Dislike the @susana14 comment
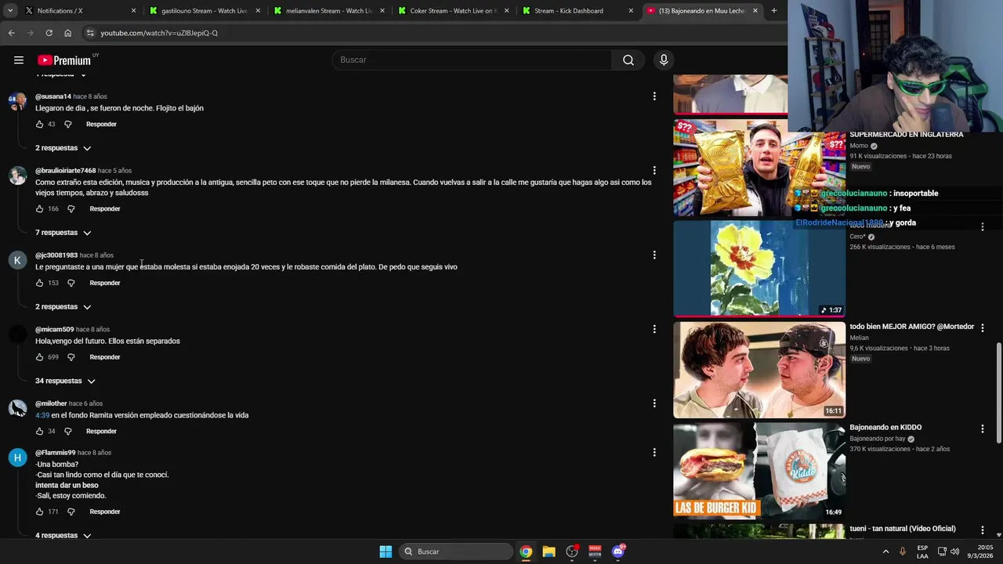Viewport: 1003px width, 564px height. pos(67,125)
